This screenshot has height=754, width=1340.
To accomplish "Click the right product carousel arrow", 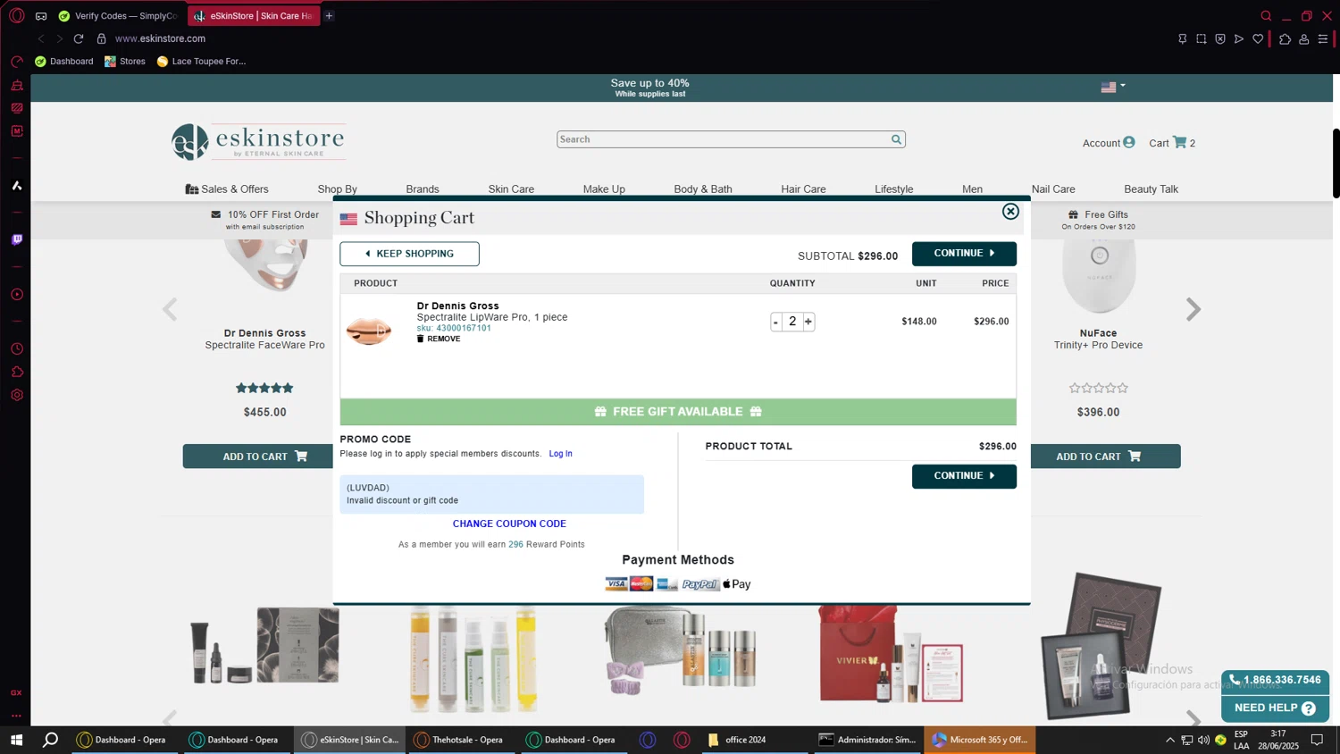I will 1193,309.
